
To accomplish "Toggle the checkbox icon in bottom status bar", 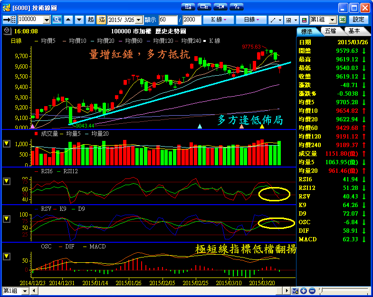I will (295, 291).
